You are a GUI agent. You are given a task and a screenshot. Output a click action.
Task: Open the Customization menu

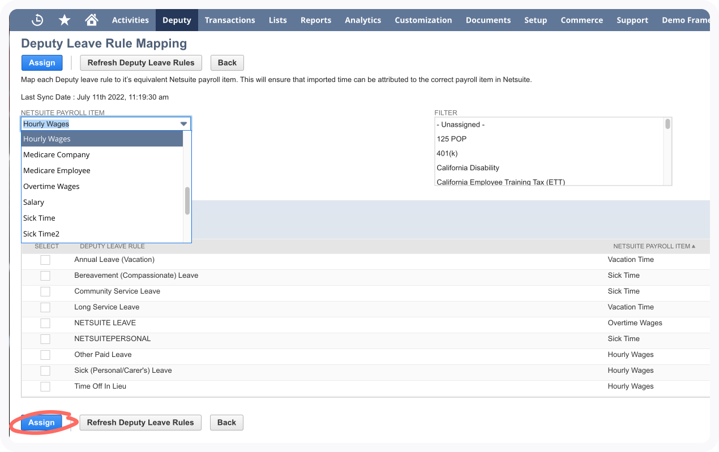click(423, 20)
